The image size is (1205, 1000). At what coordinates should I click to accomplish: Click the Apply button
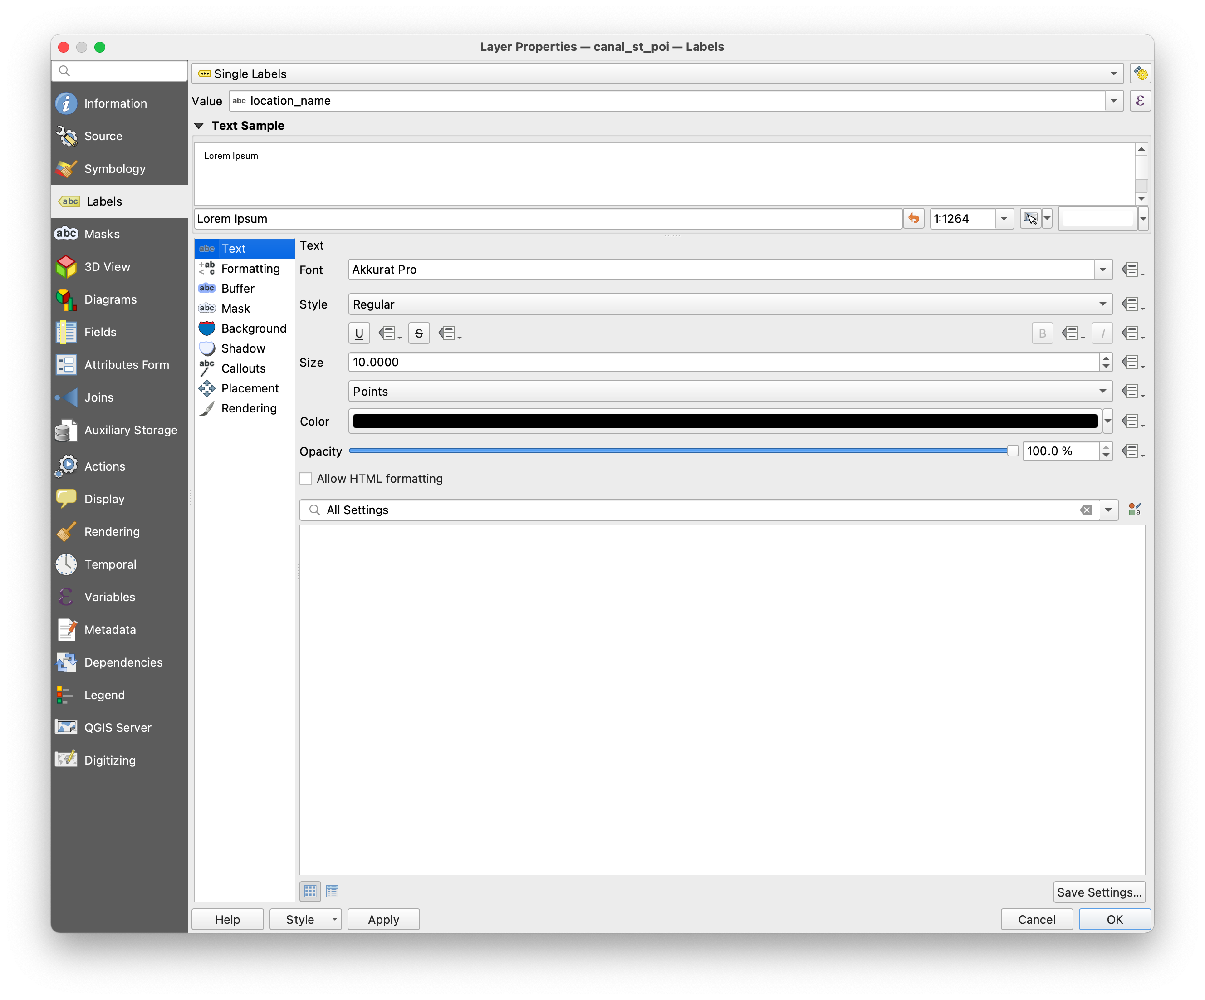[383, 919]
